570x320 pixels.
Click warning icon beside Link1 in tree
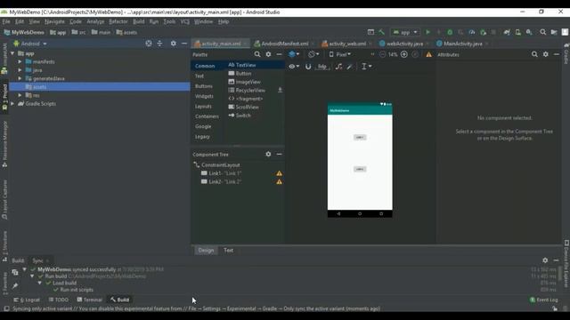click(x=279, y=173)
